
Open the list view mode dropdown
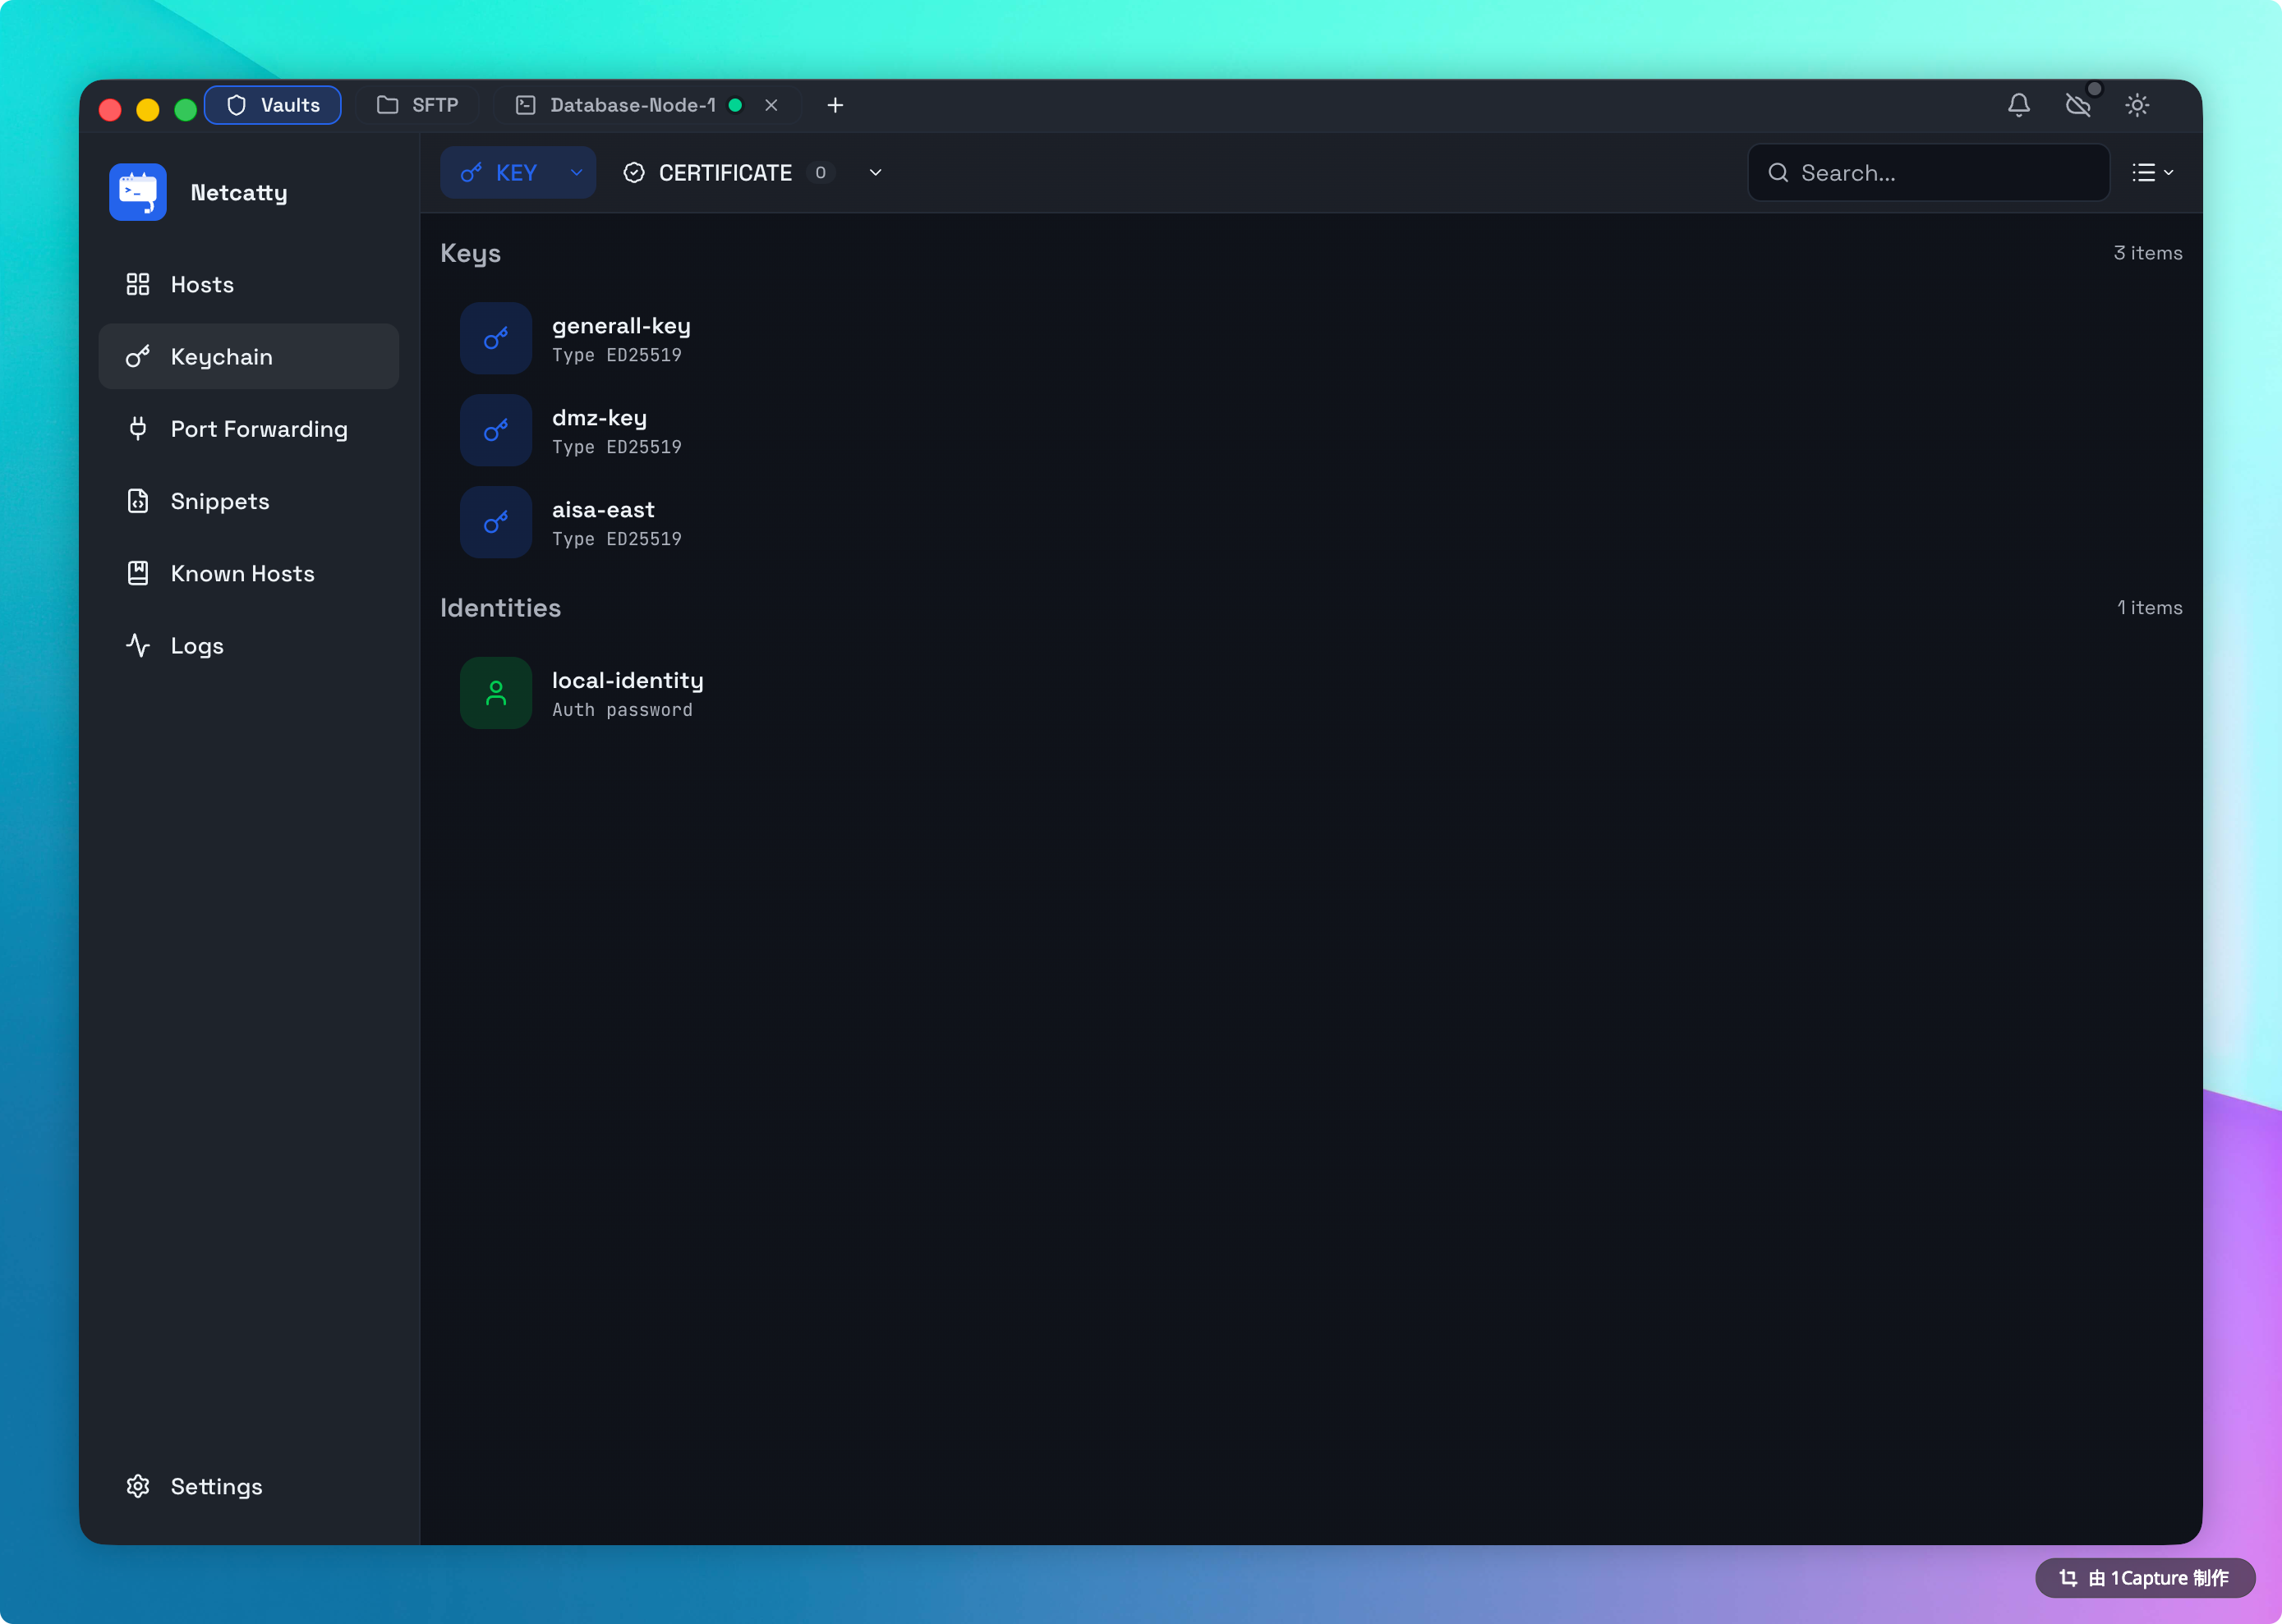point(2152,173)
